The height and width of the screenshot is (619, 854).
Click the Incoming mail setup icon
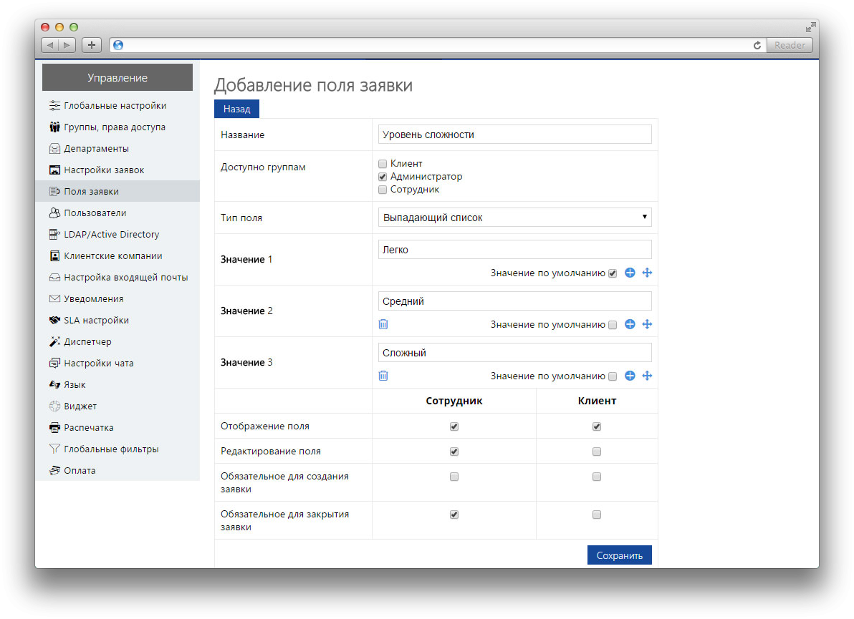(54, 278)
